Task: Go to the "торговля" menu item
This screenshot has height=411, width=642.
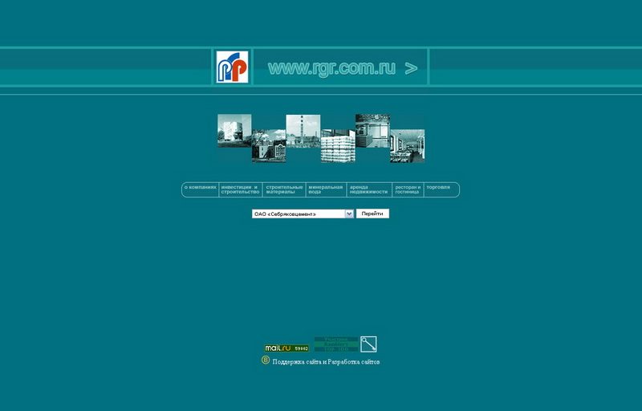Action: click(x=438, y=187)
